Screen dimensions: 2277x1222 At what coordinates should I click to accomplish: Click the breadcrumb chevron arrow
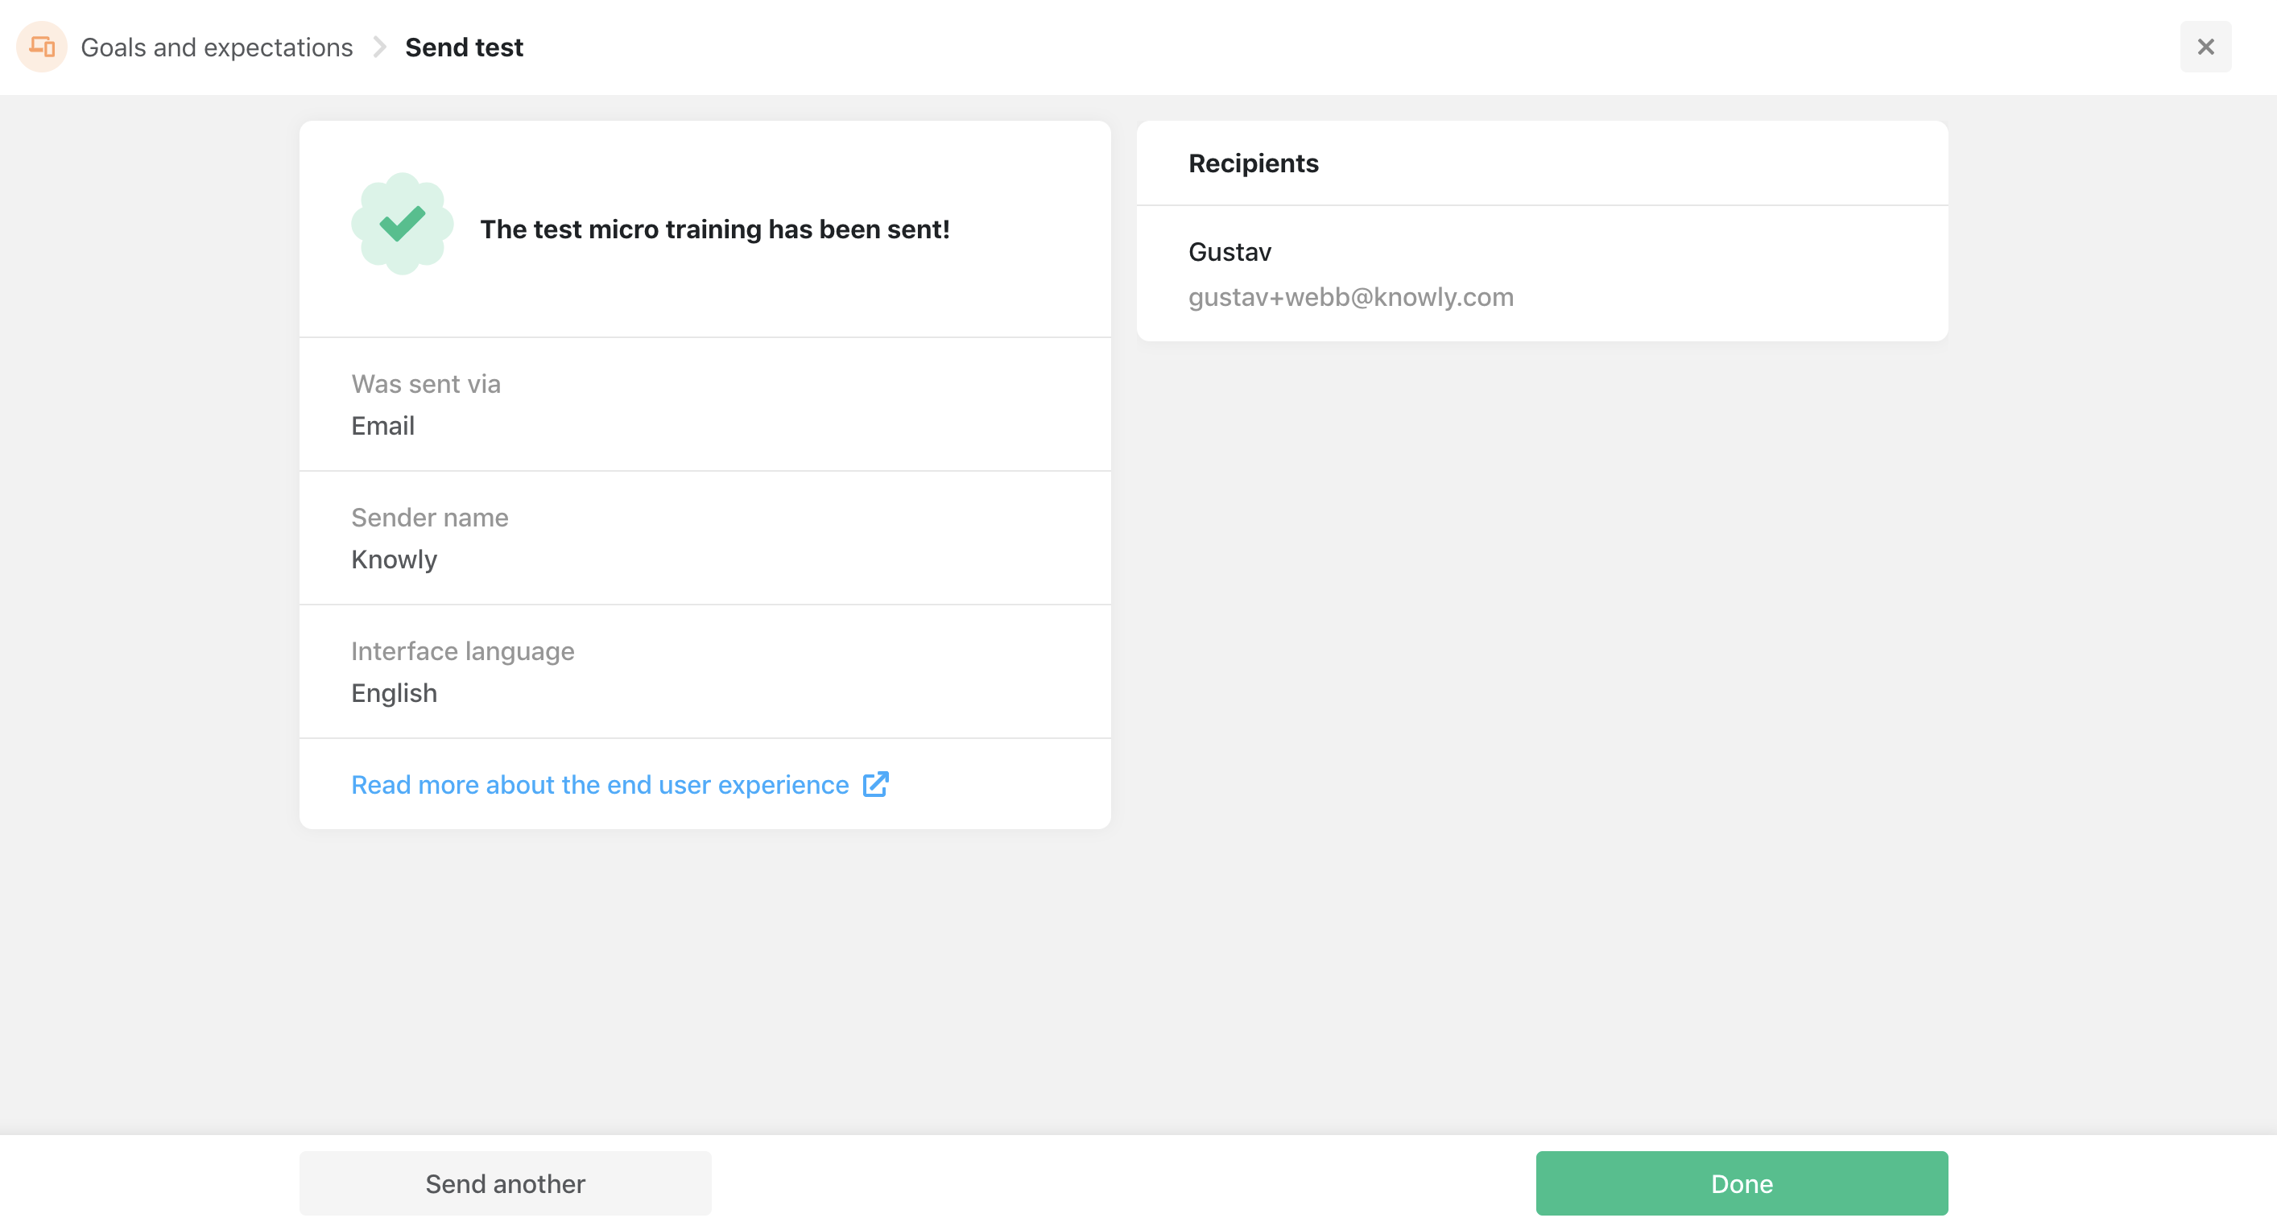[x=379, y=47]
